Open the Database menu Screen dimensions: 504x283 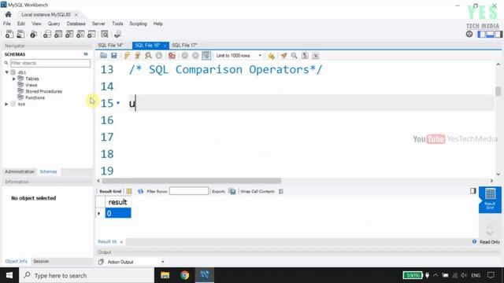click(76, 24)
